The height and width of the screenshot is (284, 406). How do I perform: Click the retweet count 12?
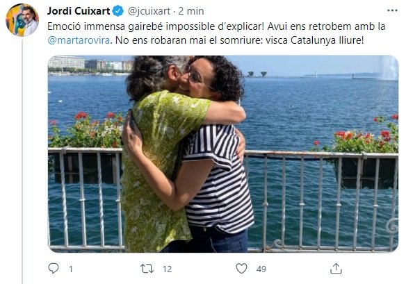coord(168,269)
